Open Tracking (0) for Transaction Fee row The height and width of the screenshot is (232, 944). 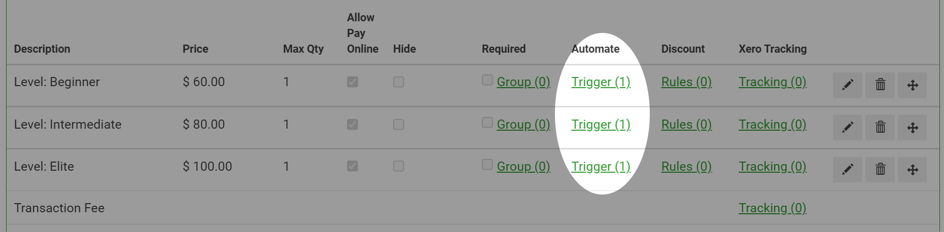click(x=773, y=208)
